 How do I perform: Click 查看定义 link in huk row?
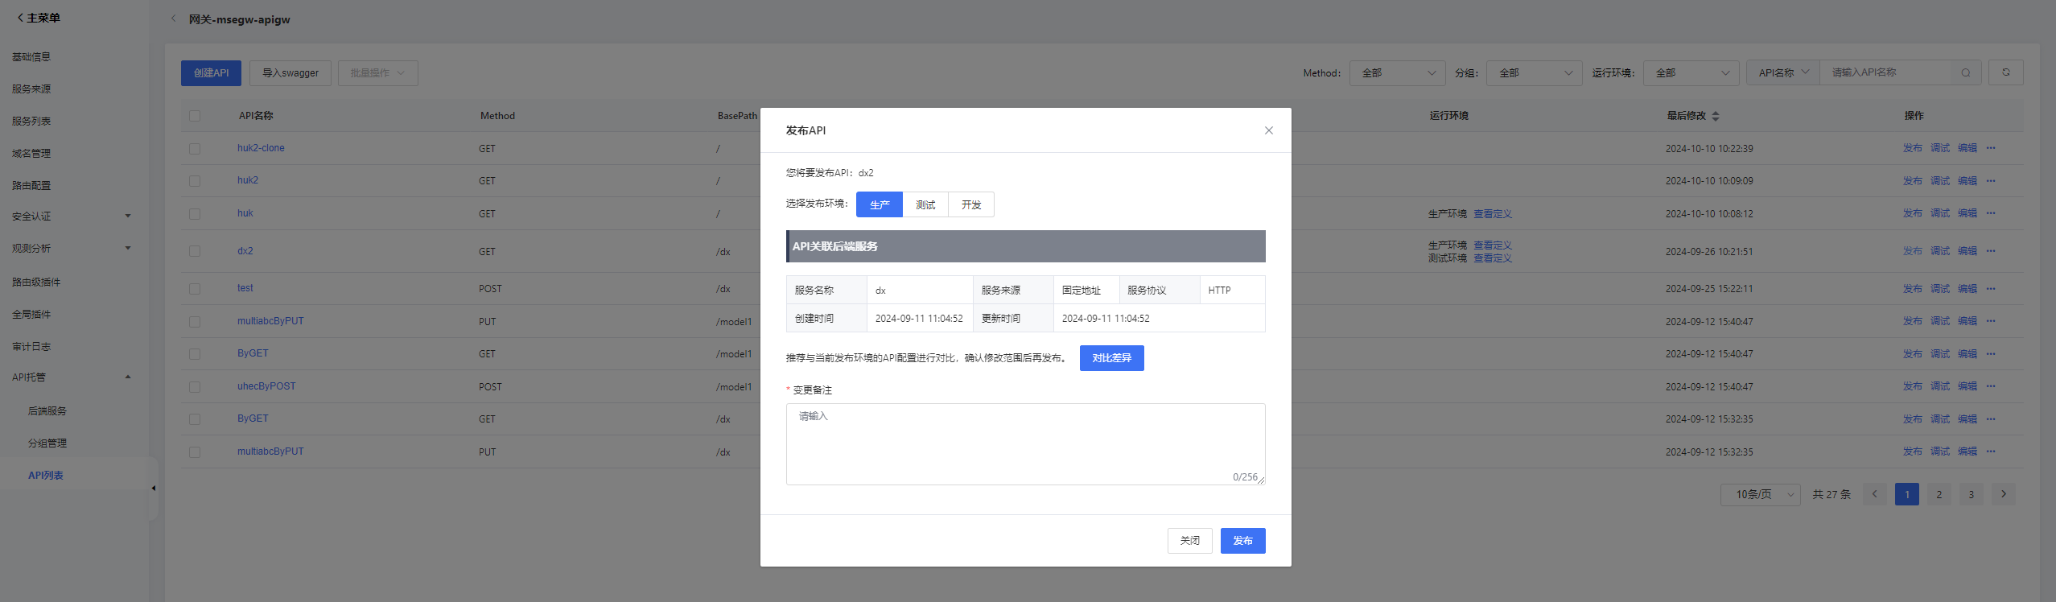click(x=1493, y=214)
